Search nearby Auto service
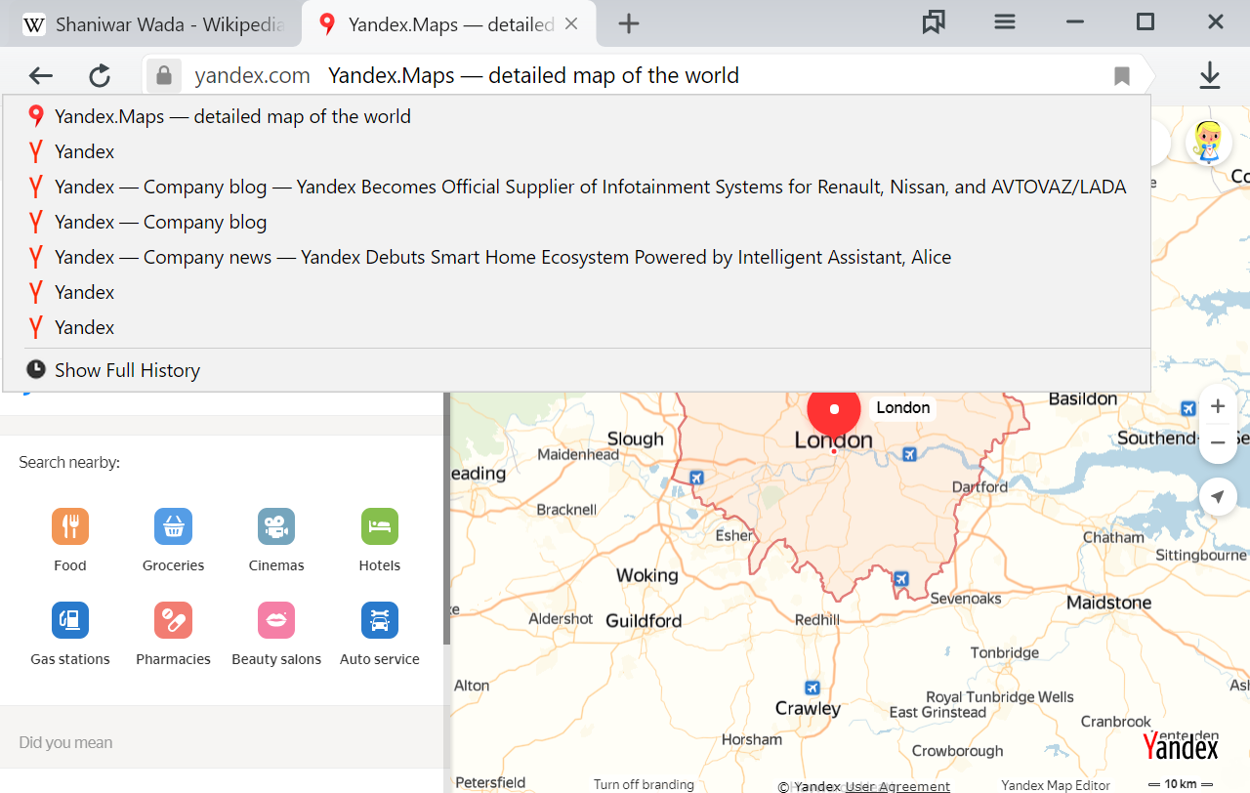This screenshot has width=1250, height=793. [x=380, y=634]
